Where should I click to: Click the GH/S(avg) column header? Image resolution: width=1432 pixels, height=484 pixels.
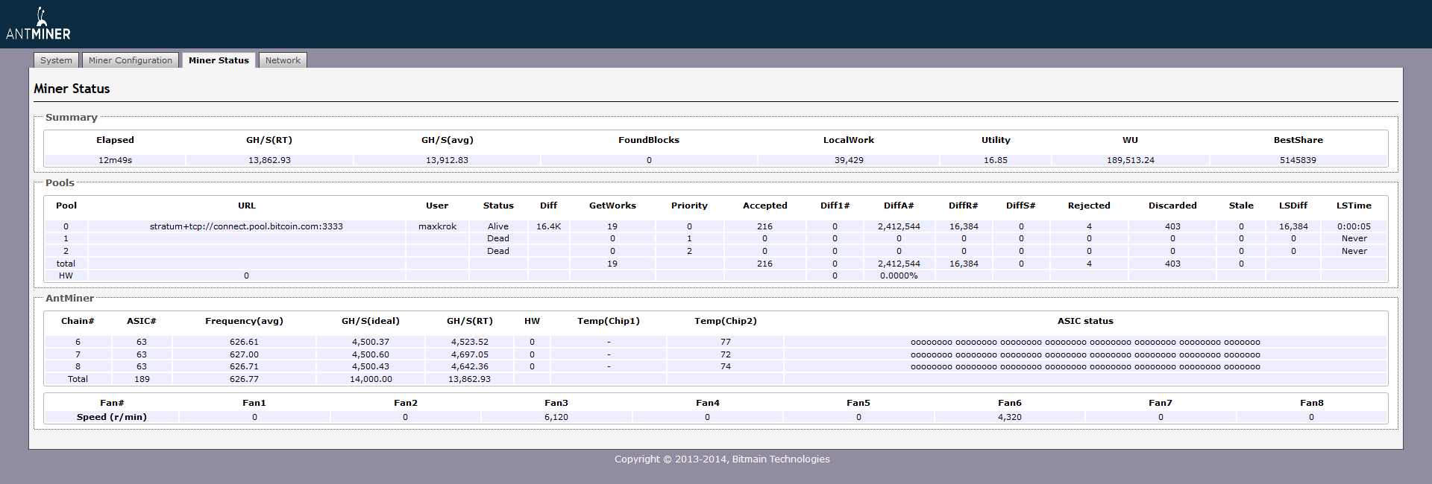447,140
